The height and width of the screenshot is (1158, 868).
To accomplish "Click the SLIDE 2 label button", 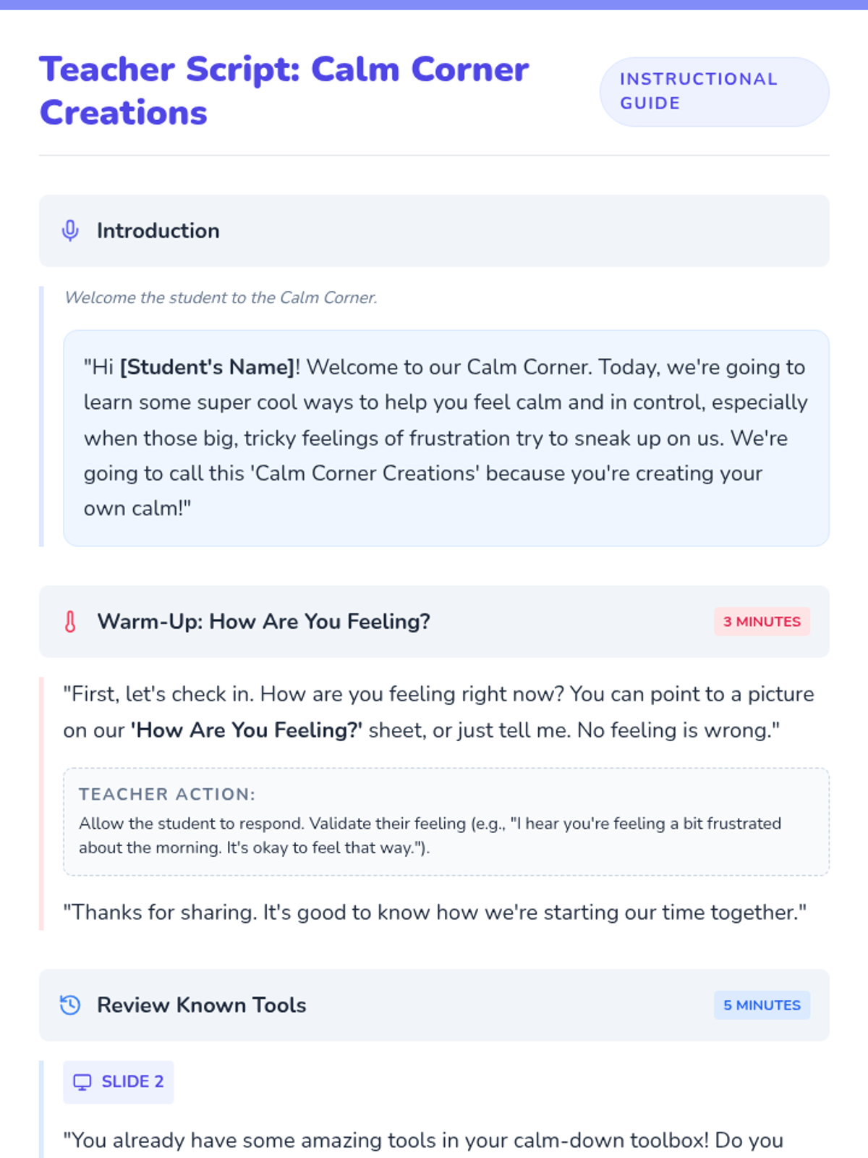I will point(119,1082).
